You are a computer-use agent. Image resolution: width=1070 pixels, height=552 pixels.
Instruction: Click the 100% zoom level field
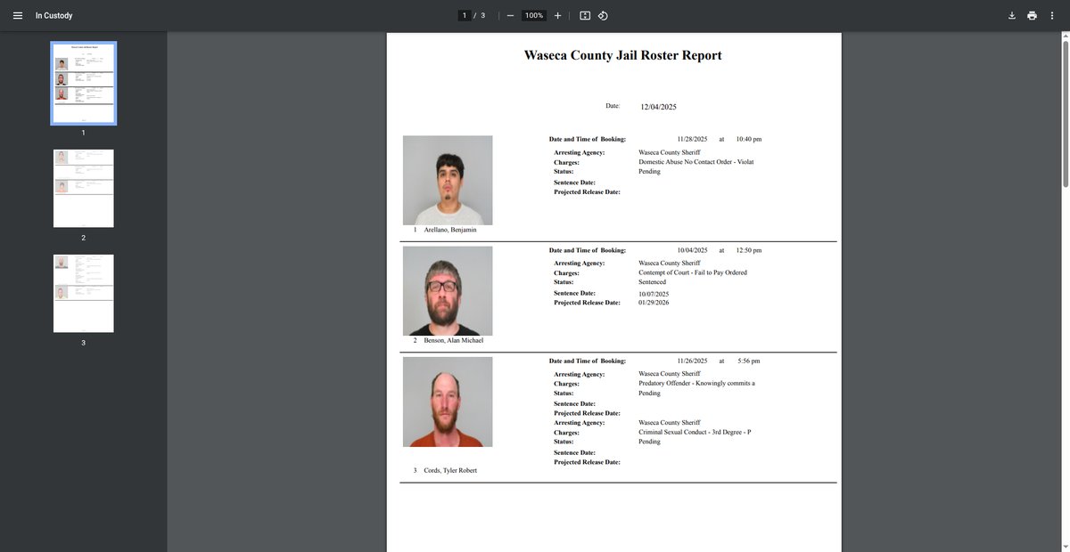[x=534, y=15]
